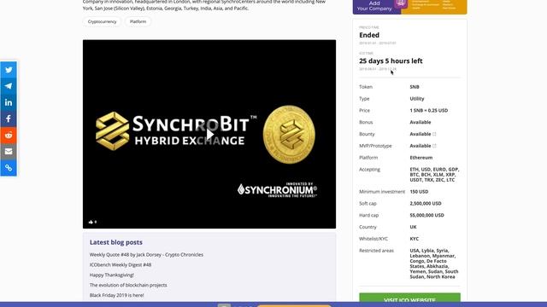
Task: Open Bounty external link icon
Action: coord(434,134)
